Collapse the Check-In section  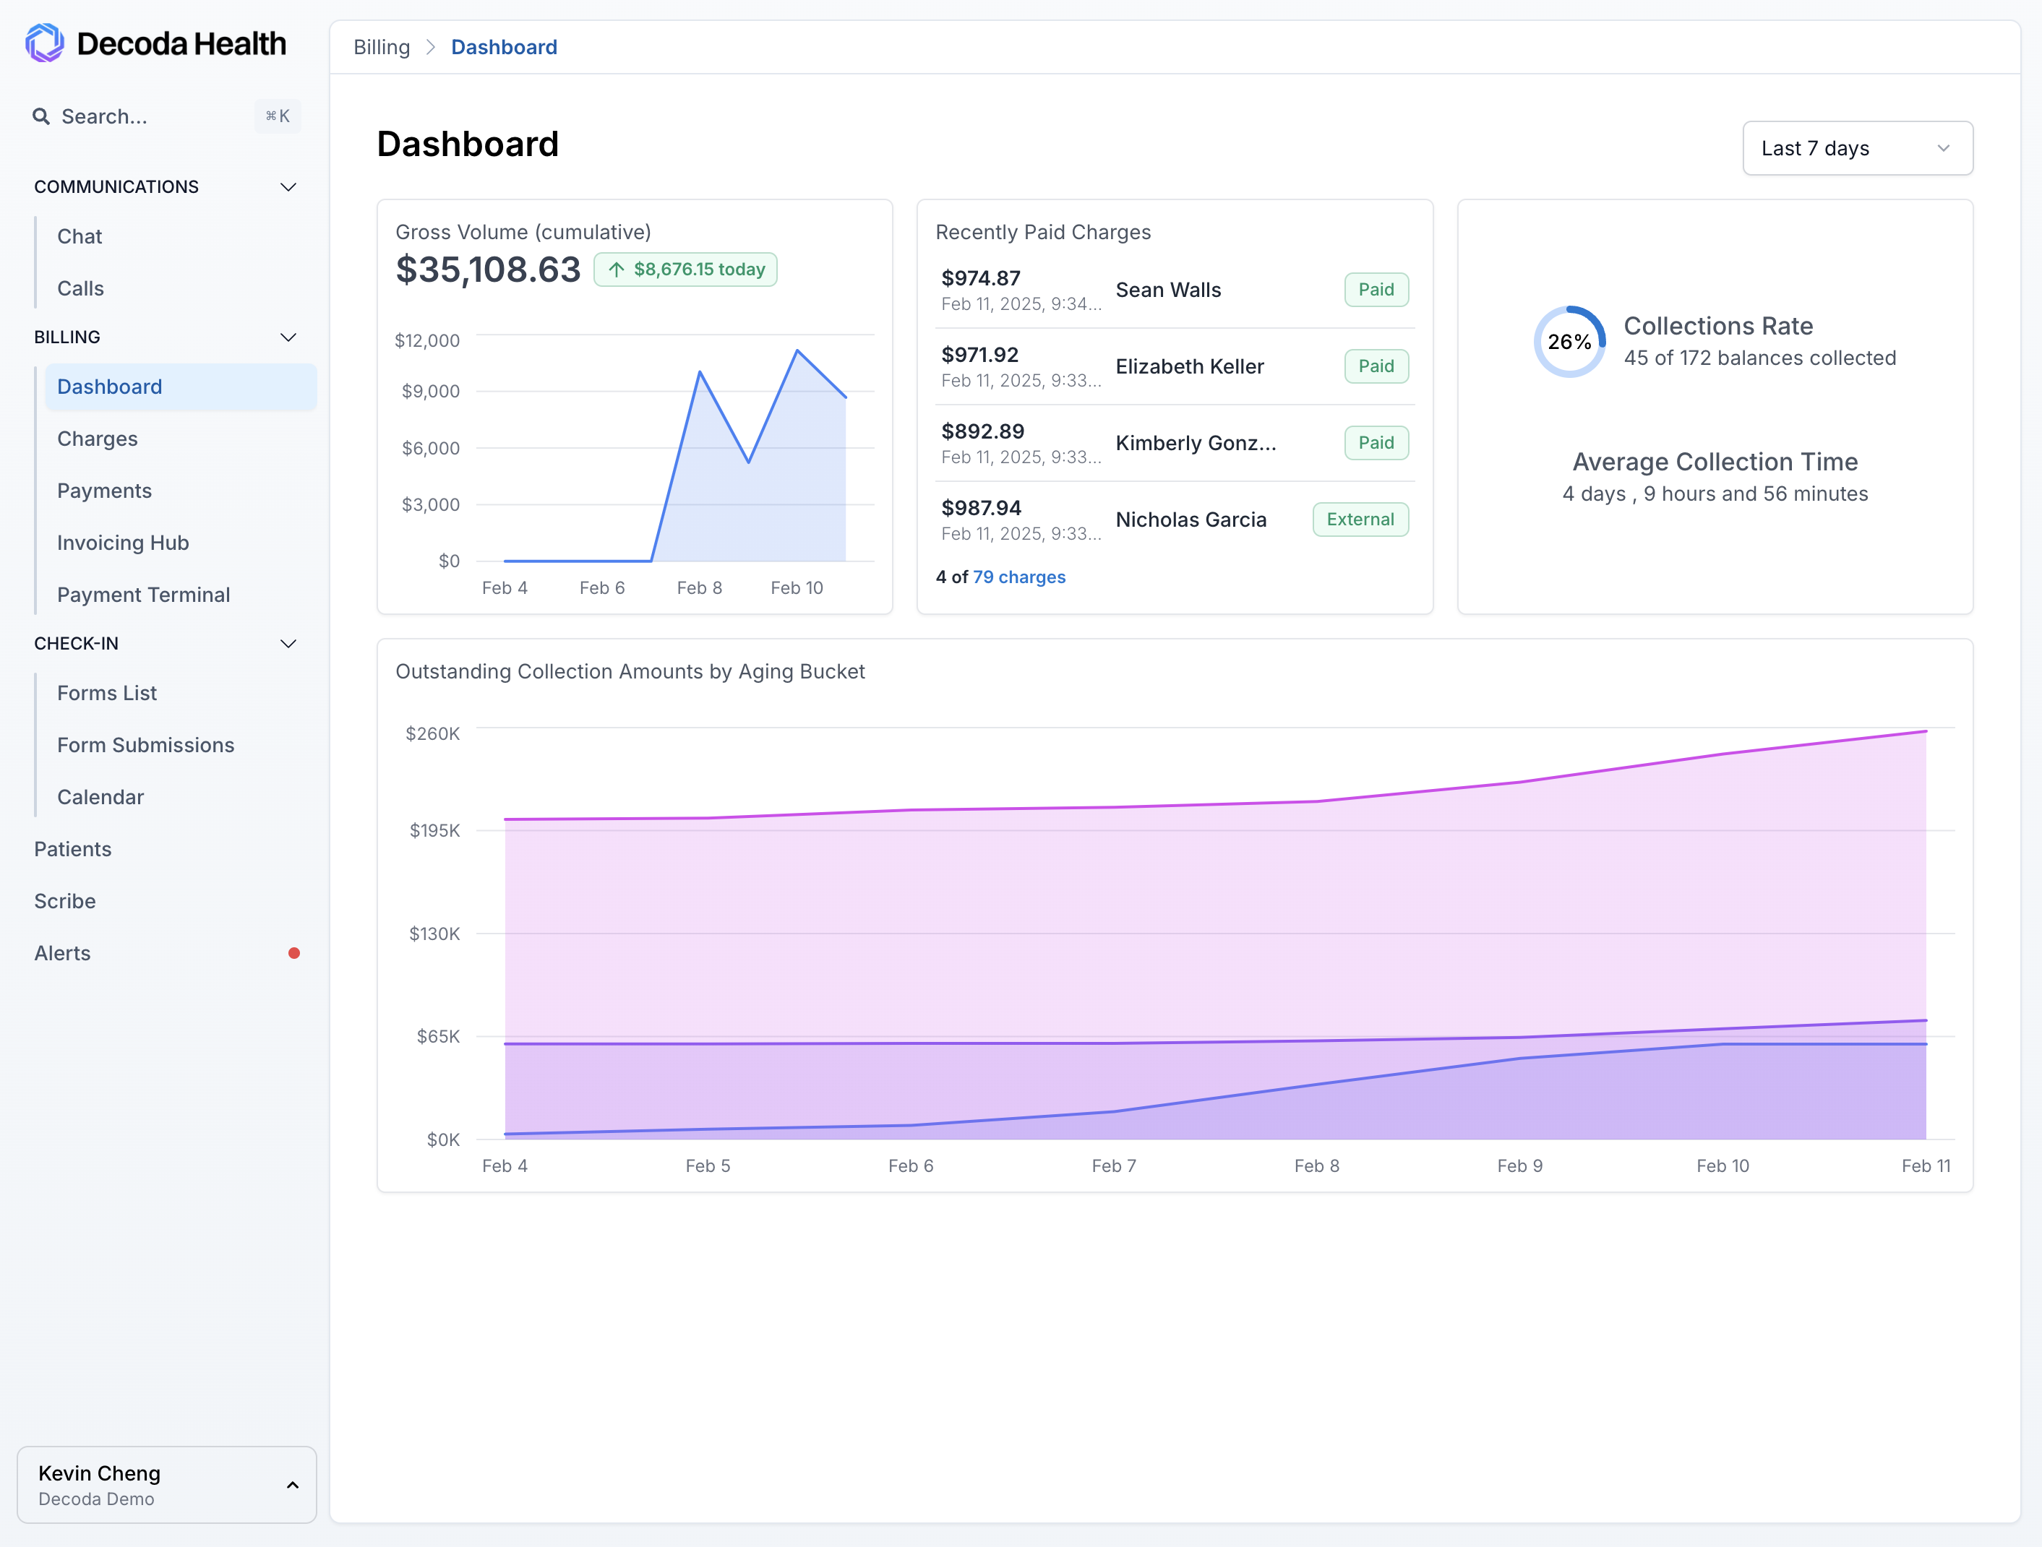coord(288,643)
